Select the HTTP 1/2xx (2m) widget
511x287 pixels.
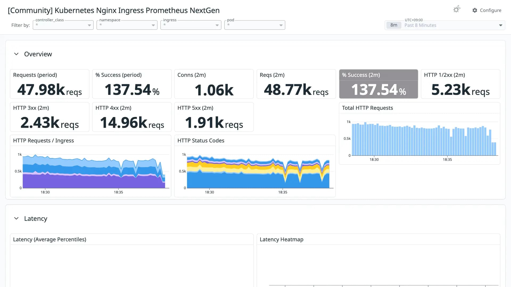[460, 84]
